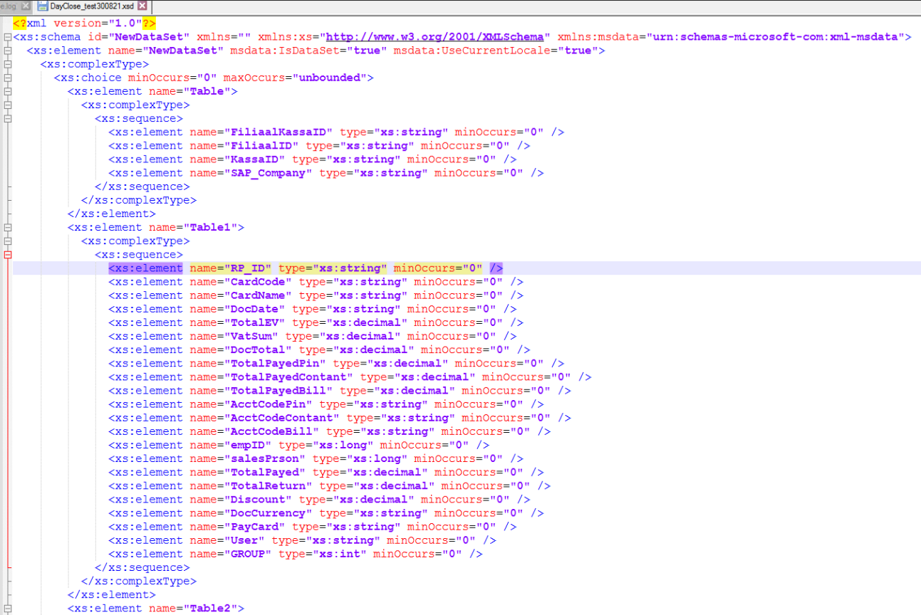This screenshot has height=615, width=921.
Task: Click the xml version declaration line
Action: (x=84, y=23)
